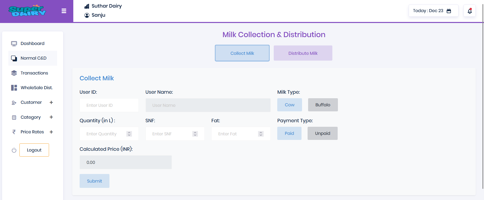The width and height of the screenshot is (484, 200).
Task: Expand the Customer submenu
Action: 51,102
